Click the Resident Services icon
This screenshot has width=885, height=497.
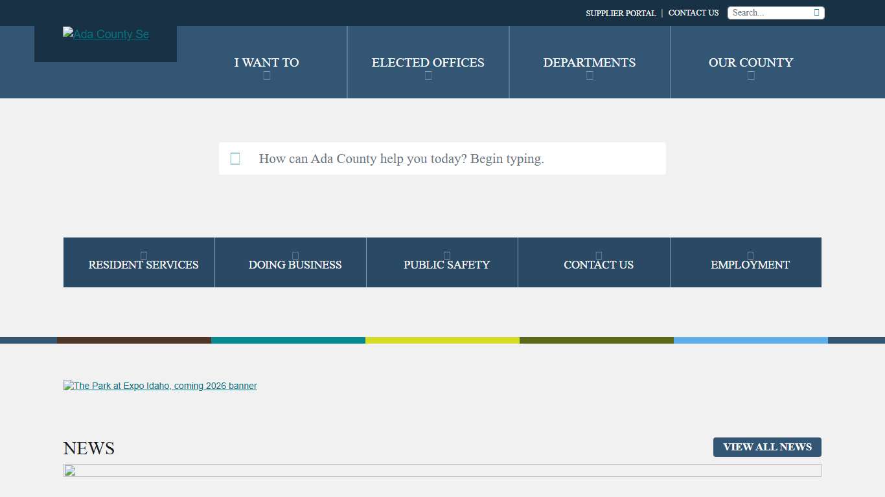pos(143,255)
